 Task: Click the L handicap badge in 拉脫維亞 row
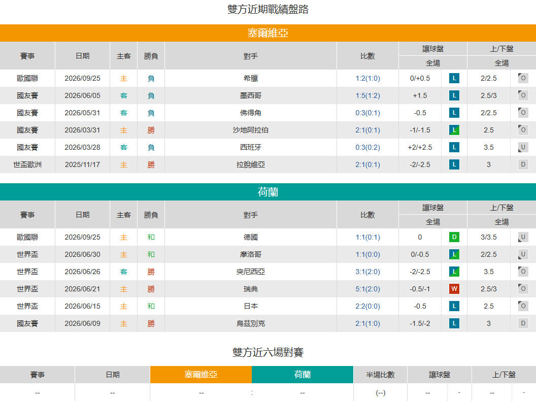point(454,164)
